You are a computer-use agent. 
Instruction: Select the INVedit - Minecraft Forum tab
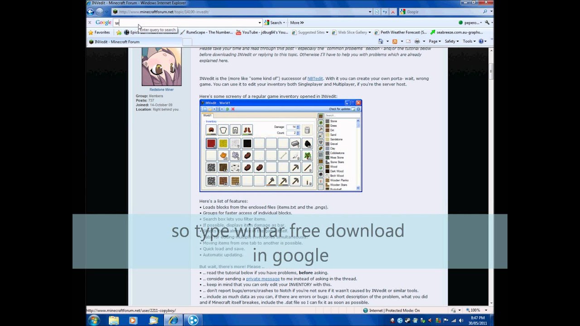point(135,42)
